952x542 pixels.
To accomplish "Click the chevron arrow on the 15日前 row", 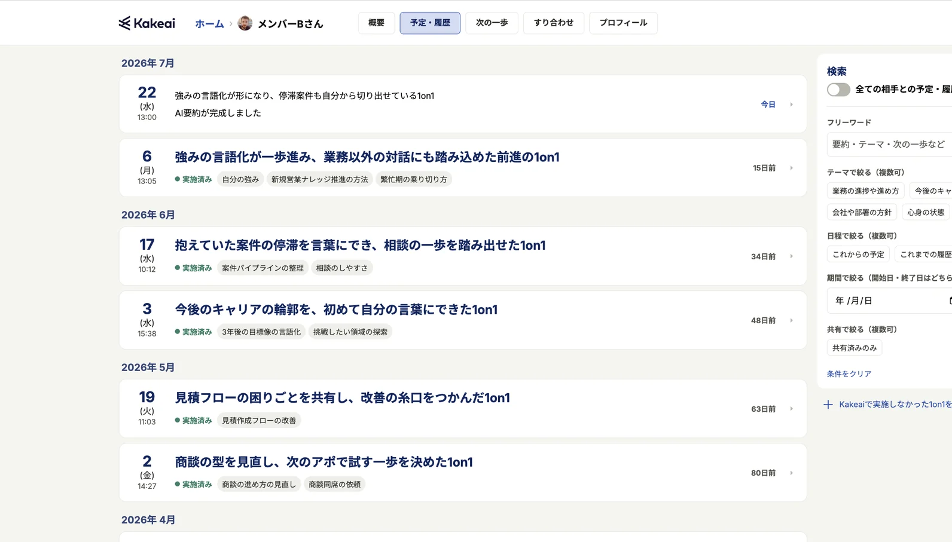I will (x=791, y=168).
